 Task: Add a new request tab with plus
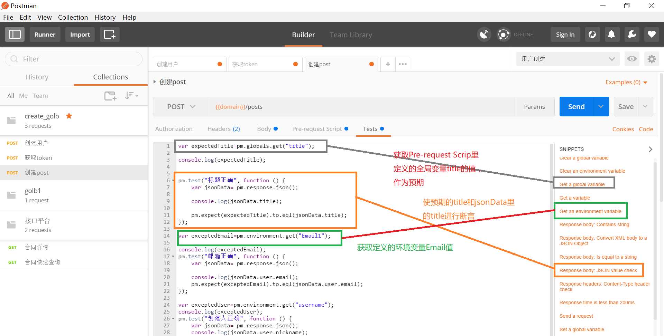point(388,64)
